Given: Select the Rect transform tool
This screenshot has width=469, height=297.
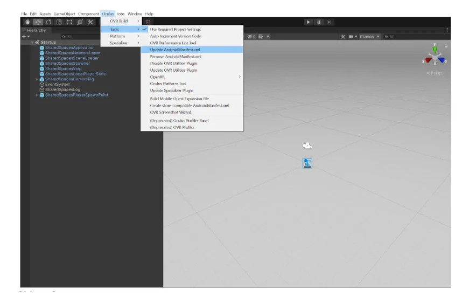Looking at the screenshot, I should [69, 22].
